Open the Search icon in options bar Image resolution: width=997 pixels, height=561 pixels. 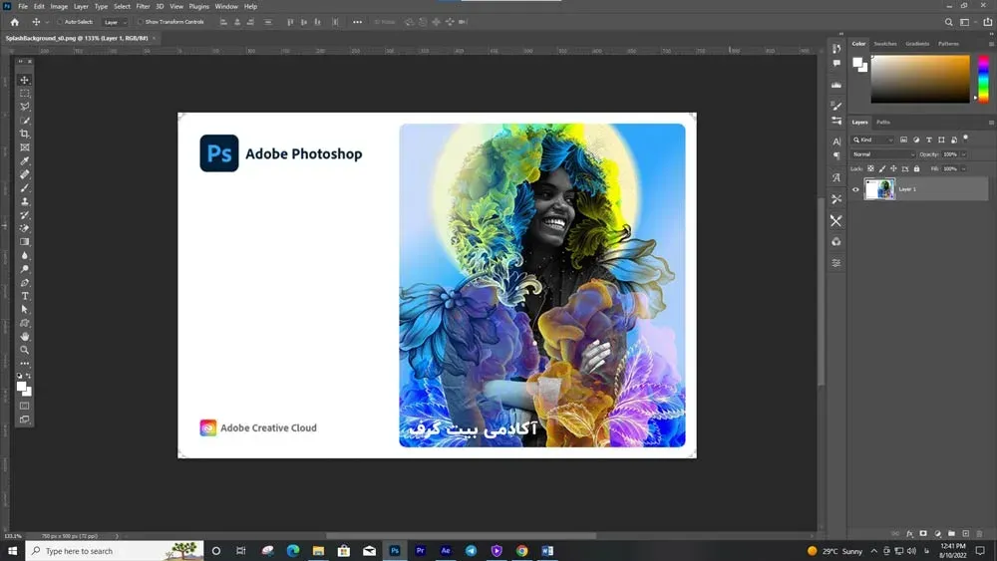pos(949,22)
